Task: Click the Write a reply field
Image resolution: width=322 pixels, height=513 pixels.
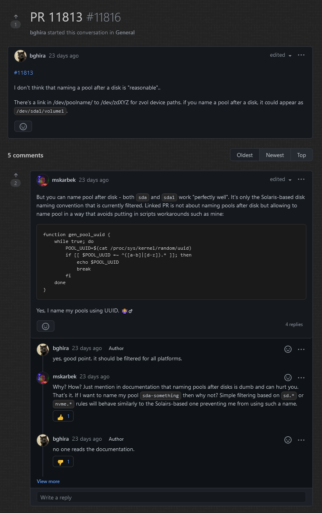Action: [171, 497]
